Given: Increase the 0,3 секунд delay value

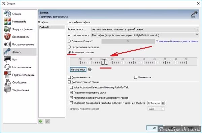Looking at the screenshot, I should (x=163, y=102).
